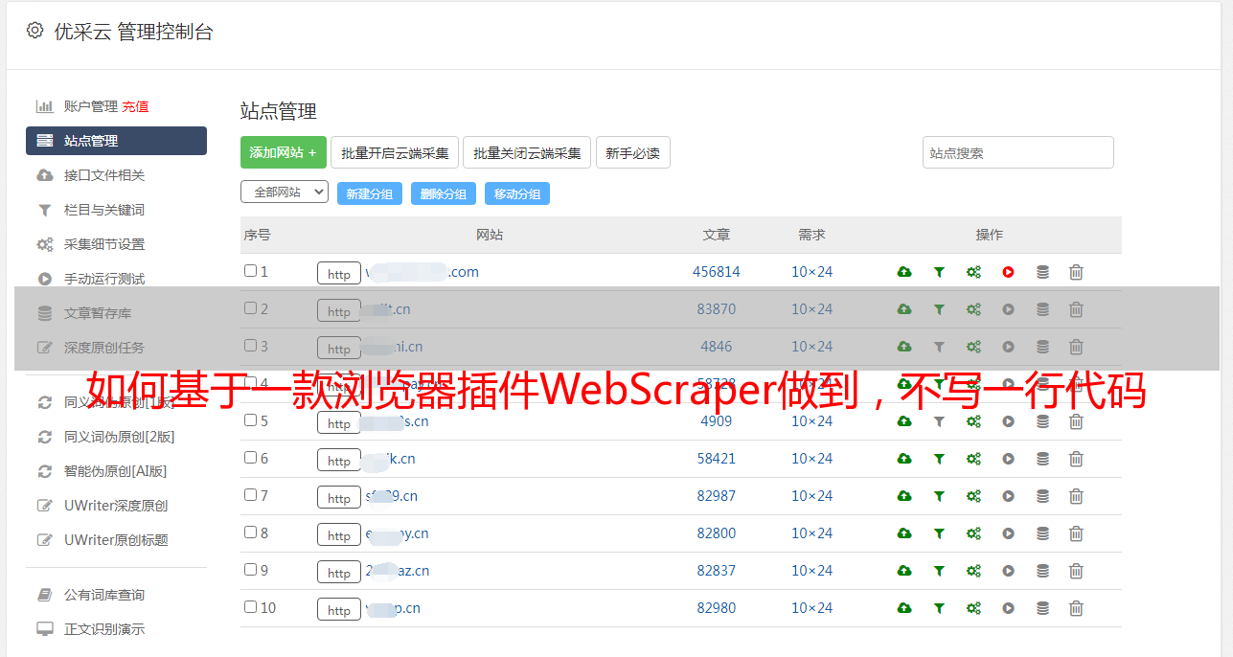Tick the checkbox for site number 1
The width and height of the screenshot is (1233, 657).
coord(250,271)
